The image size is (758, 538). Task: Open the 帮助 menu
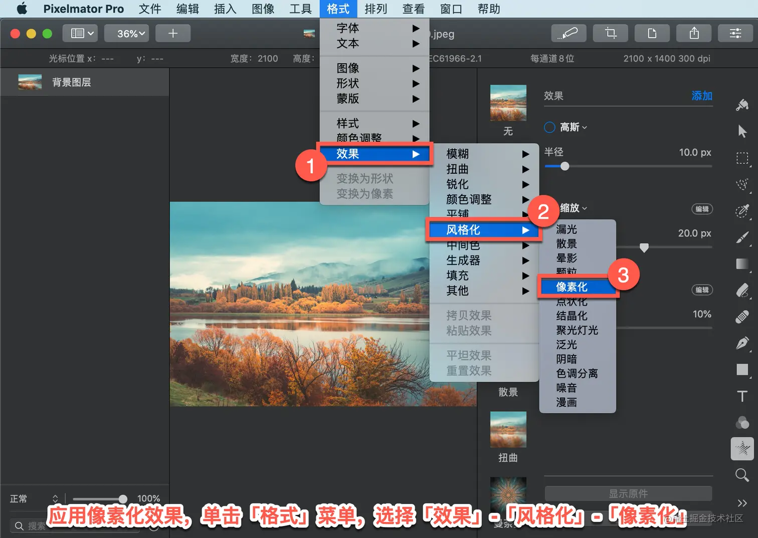click(x=489, y=9)
